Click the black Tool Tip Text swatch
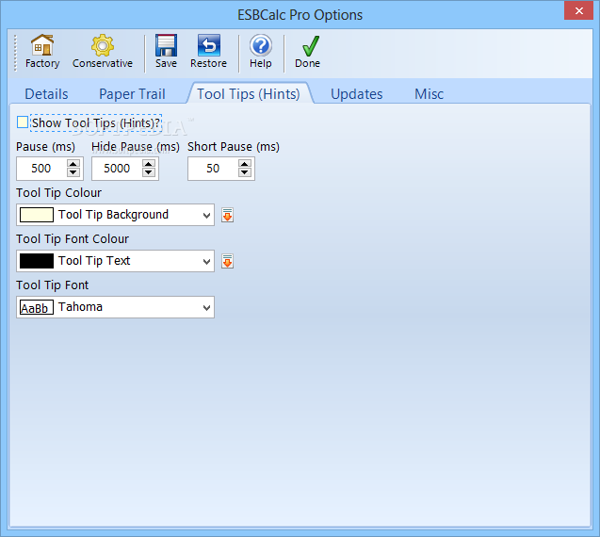 pos(37,261)
